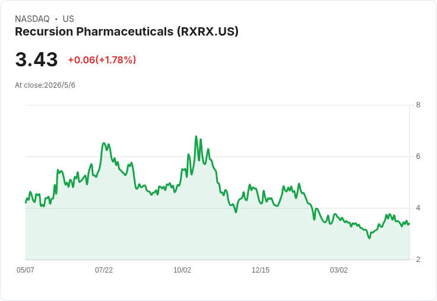Click the lowest trough of the price line

(369, 238)
